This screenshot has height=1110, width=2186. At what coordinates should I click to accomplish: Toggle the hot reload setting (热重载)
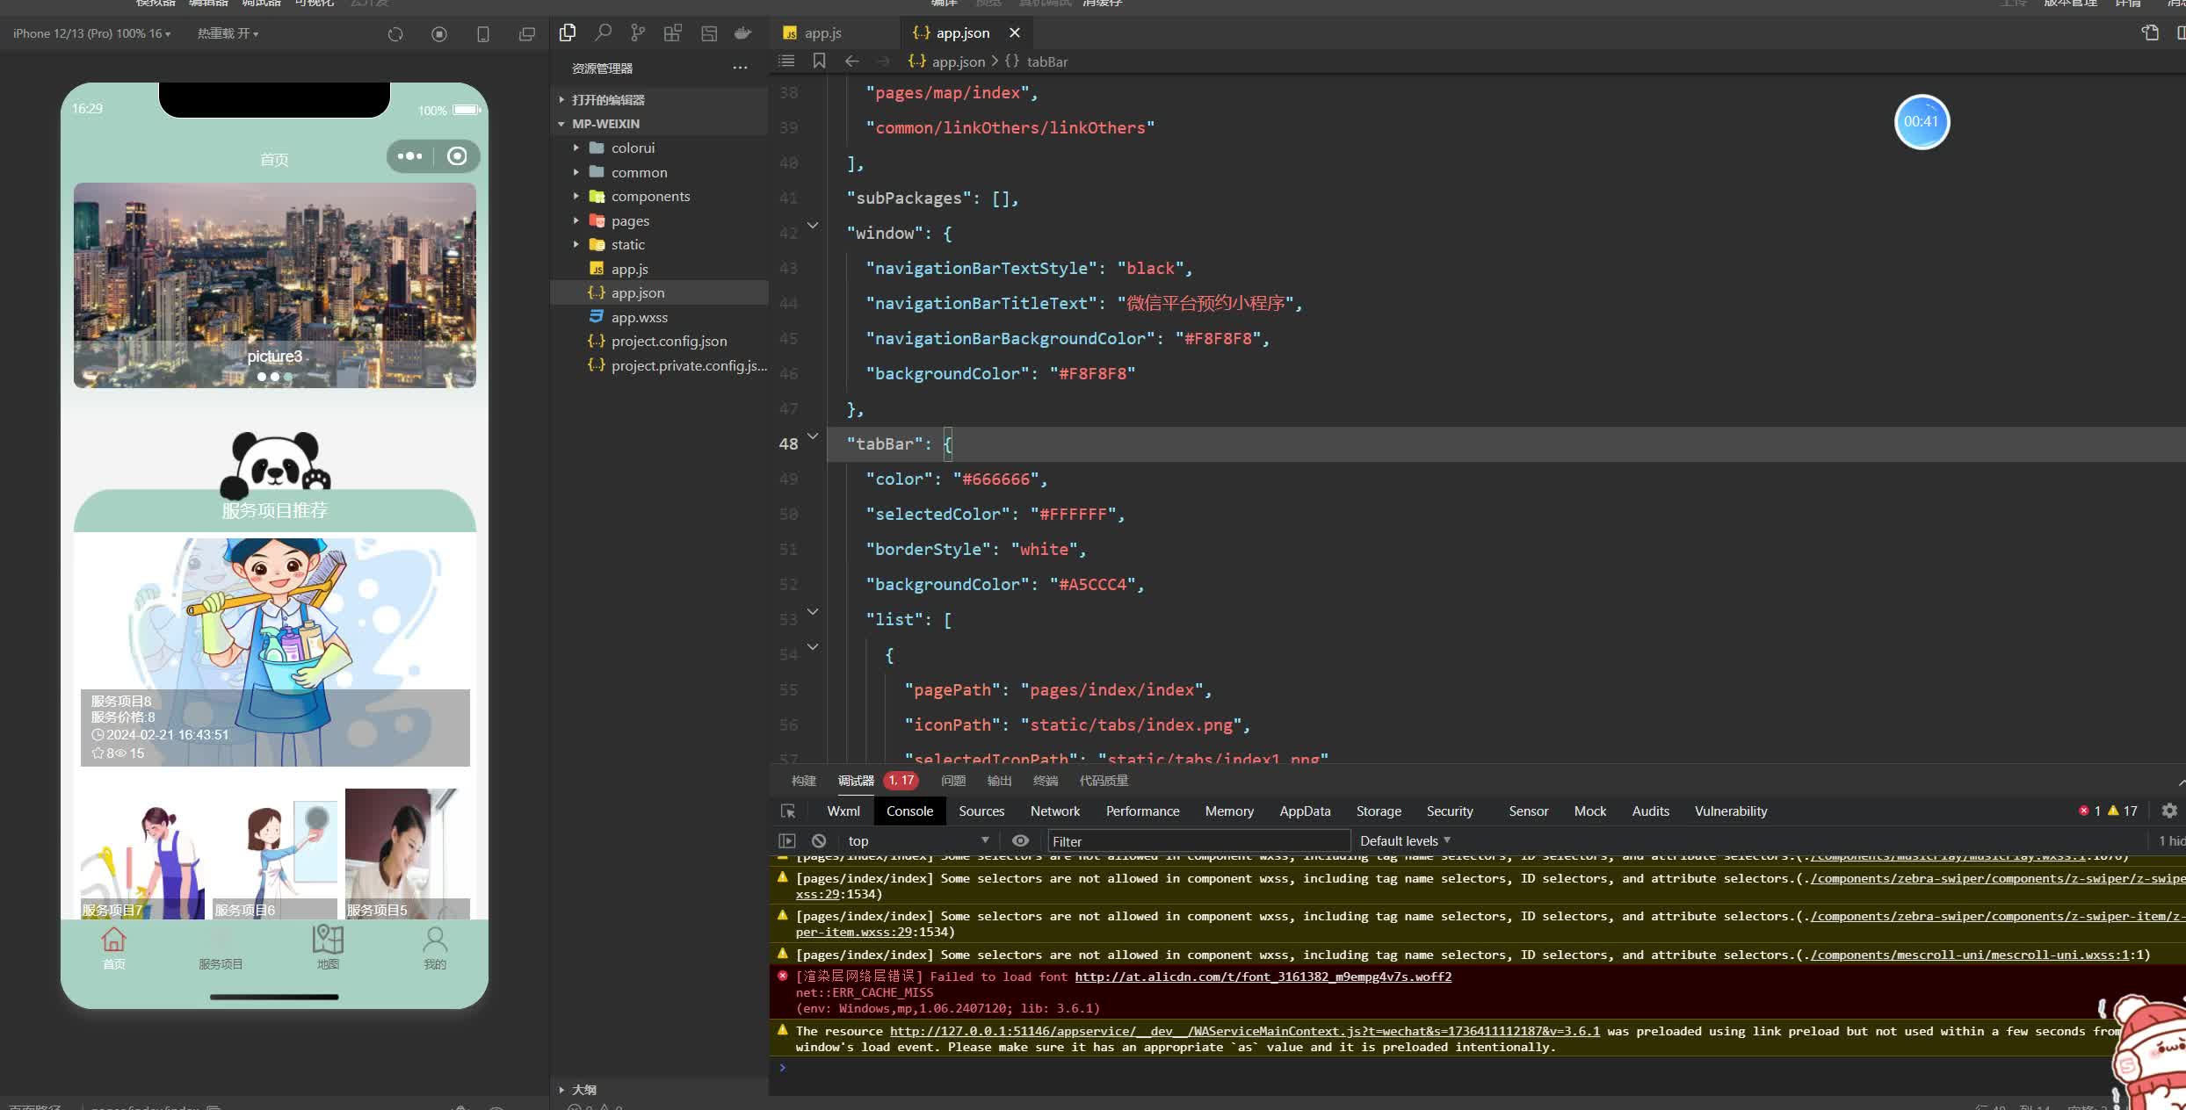click(228, 33)
